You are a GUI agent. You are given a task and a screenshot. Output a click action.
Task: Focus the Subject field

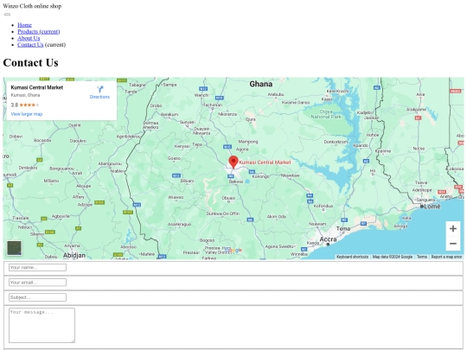tap(37, 297)
